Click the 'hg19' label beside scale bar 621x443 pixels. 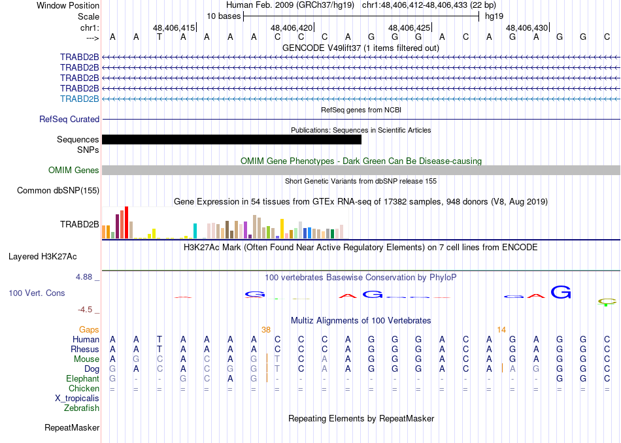coord(494,16)
